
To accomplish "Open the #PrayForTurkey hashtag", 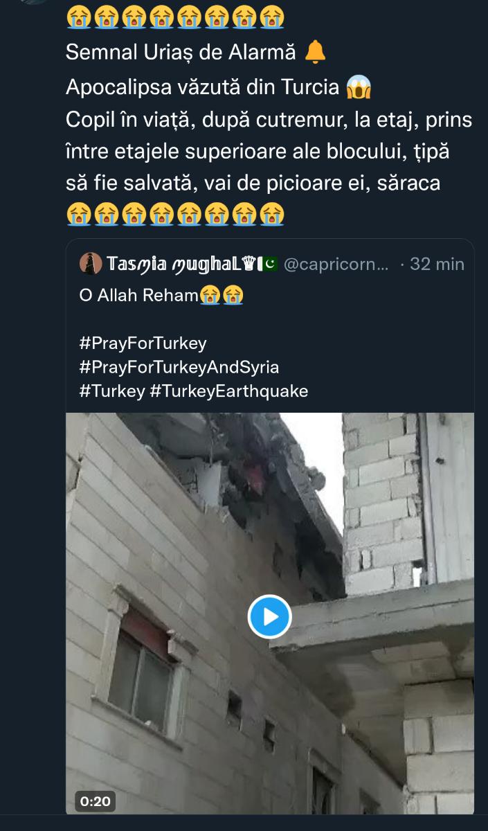I will [x=143, y=343].
